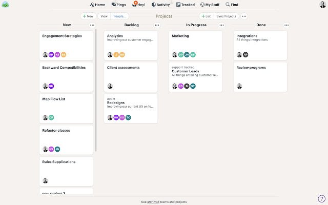This screenshot has width=328, height=205.
Task: Click the photo avatar on Rules Supplications
Action: 45,180
